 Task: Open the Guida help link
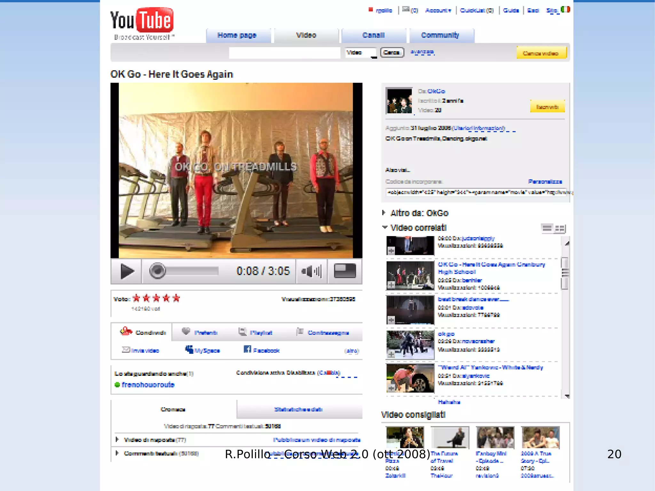pos(511,11)
